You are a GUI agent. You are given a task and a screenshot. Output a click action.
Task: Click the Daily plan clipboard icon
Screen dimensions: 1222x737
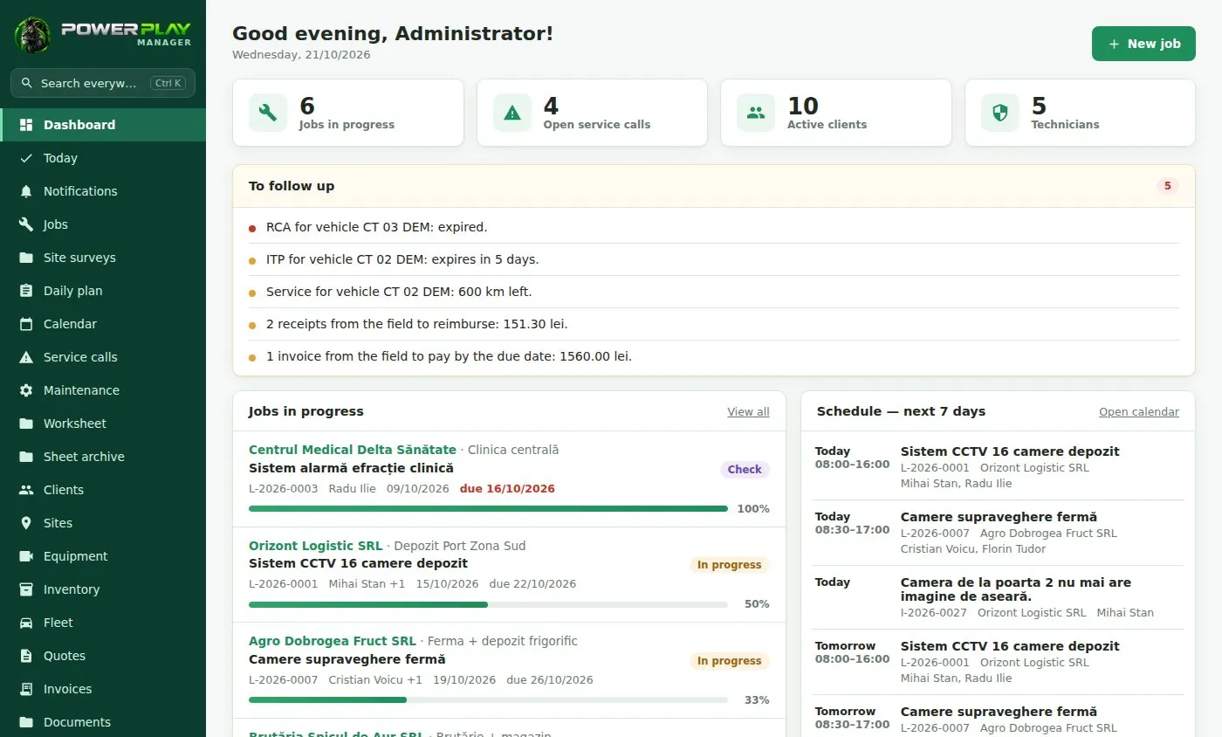[26, 291]
